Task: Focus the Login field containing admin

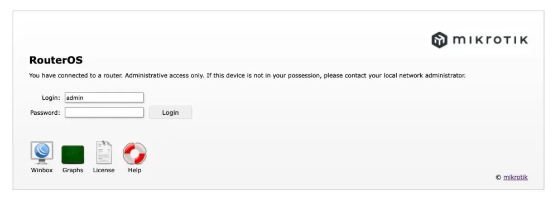Action: tap(104, 98)
